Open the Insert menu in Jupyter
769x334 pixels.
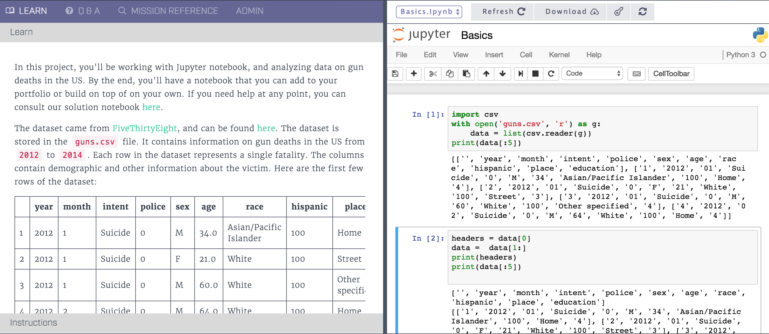(494, 55)
